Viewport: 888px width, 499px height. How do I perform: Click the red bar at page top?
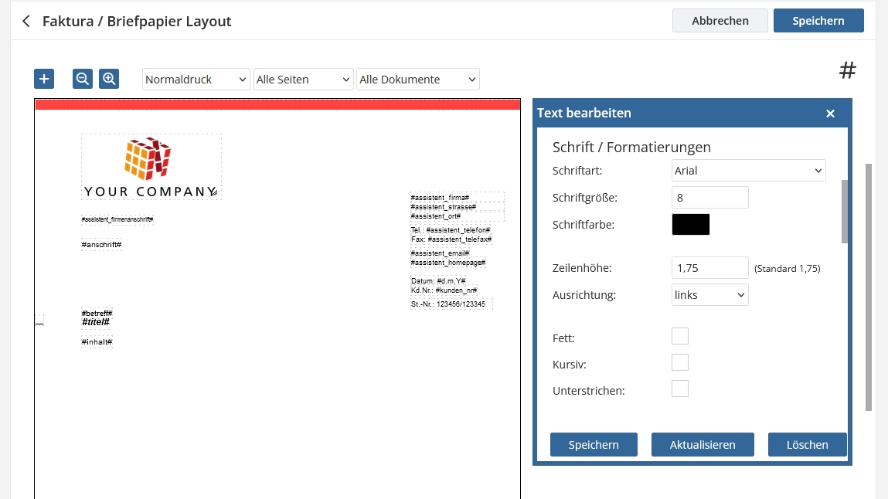277,104
